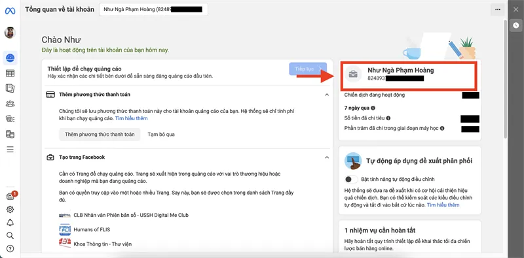Open the Help question mark icon
Screen dimensions: 524x258
point(10,249)
